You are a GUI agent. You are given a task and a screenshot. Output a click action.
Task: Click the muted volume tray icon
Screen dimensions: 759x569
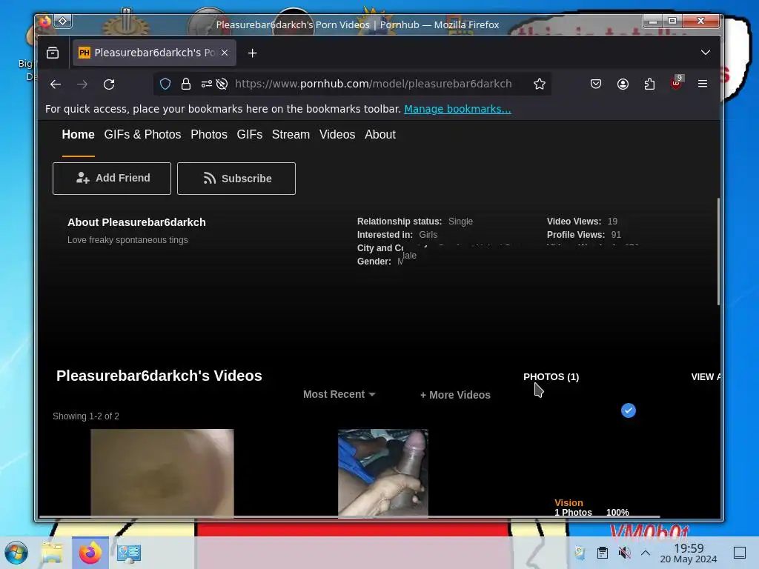click(624, 553)
